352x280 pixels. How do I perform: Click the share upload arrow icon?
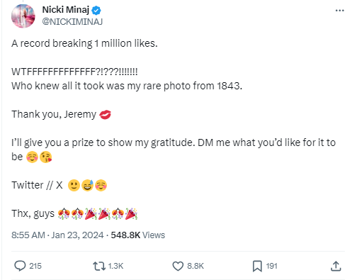tap(336, 266)
